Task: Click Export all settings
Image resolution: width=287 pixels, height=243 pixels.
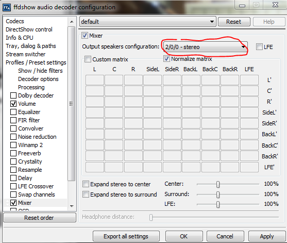Action: point(126,236)
